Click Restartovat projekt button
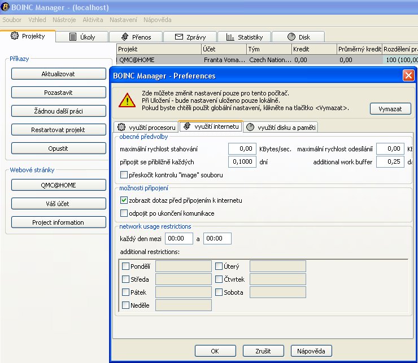 tap(58, 130)
